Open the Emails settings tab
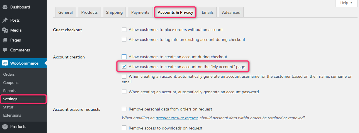 pyautogui.click(x=208, y=12)
